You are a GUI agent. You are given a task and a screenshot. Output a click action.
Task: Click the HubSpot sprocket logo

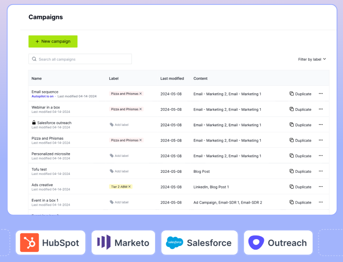pyautogui.click(x=29, y=242)
